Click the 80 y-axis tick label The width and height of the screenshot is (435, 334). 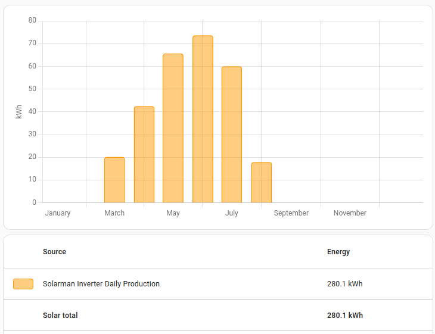32,20
